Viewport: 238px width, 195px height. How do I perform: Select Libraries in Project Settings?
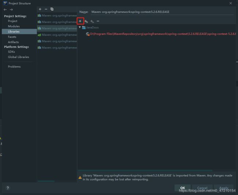19,32
